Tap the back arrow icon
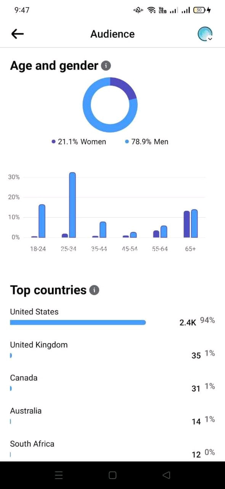Viewport: 225px width, 489px height. (18, 34)
